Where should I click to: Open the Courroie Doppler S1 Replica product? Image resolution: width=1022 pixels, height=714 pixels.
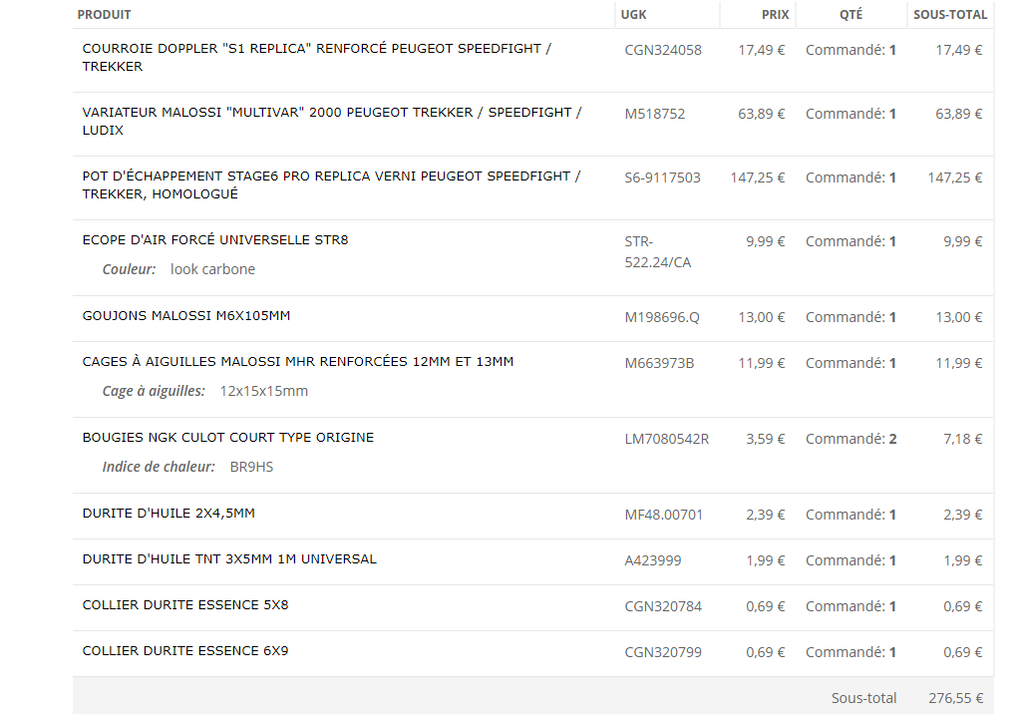(x=317, y=58)
